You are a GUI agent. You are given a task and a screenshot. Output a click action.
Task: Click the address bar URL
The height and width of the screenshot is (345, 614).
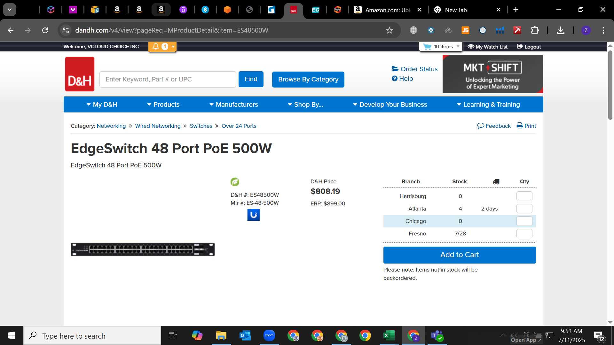click(172, 30)
